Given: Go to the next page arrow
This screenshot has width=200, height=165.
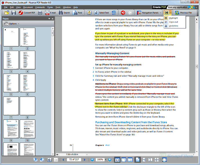Looking at the screenshot, I should pyautogui.click(x=85, y=160).
